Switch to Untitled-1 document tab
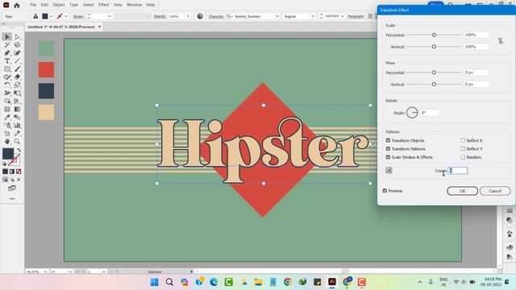 point(61,27)
